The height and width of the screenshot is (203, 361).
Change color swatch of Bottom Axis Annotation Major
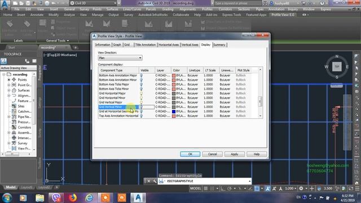coord(174,76)
